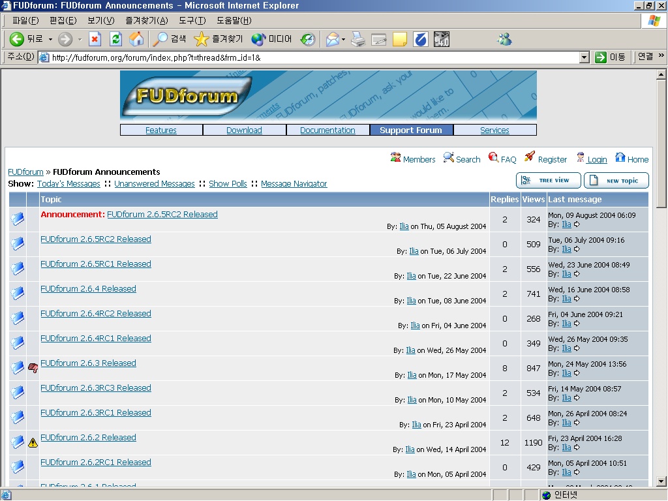Viewport: 668px width, 501px height.
Task: Stop page loading with red X icon
Action: [95, 39]
